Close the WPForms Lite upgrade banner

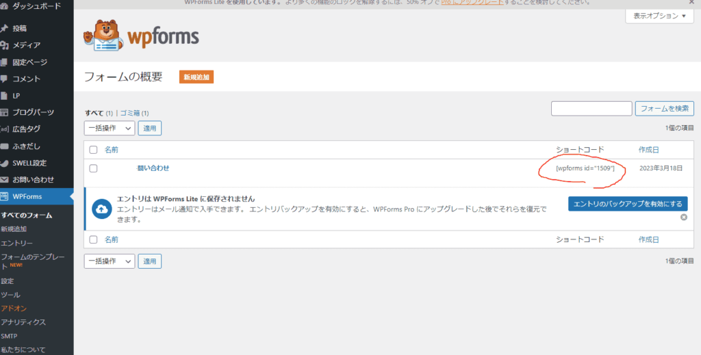click(x=691, y=2)
